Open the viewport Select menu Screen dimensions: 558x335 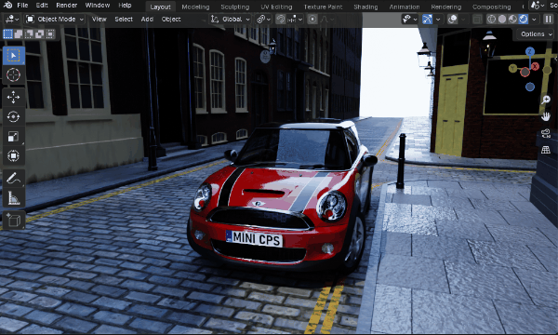124,20
